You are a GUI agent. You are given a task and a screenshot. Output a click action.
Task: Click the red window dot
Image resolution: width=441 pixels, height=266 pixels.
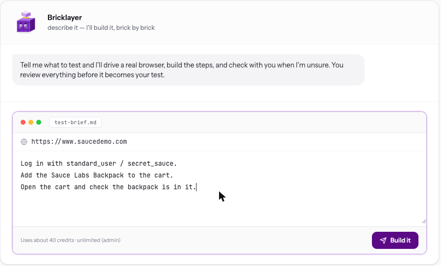23,122
